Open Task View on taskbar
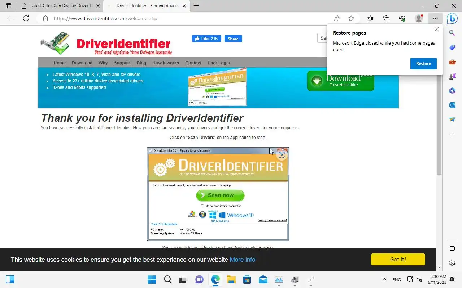This screenshot has width=462, height=288. pos(183,279)
